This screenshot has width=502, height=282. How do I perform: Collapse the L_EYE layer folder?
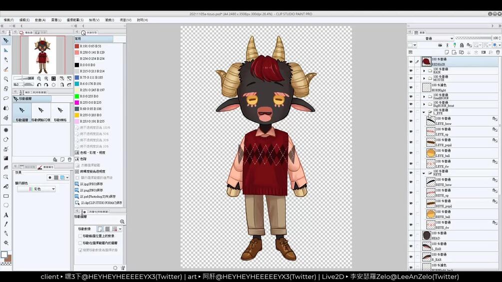click(x=424, y=112)
